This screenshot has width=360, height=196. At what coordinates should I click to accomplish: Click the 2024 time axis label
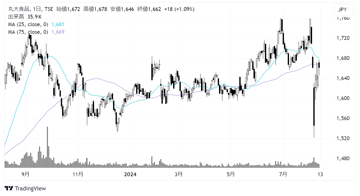pyautogui.click(x=130, y=174)
